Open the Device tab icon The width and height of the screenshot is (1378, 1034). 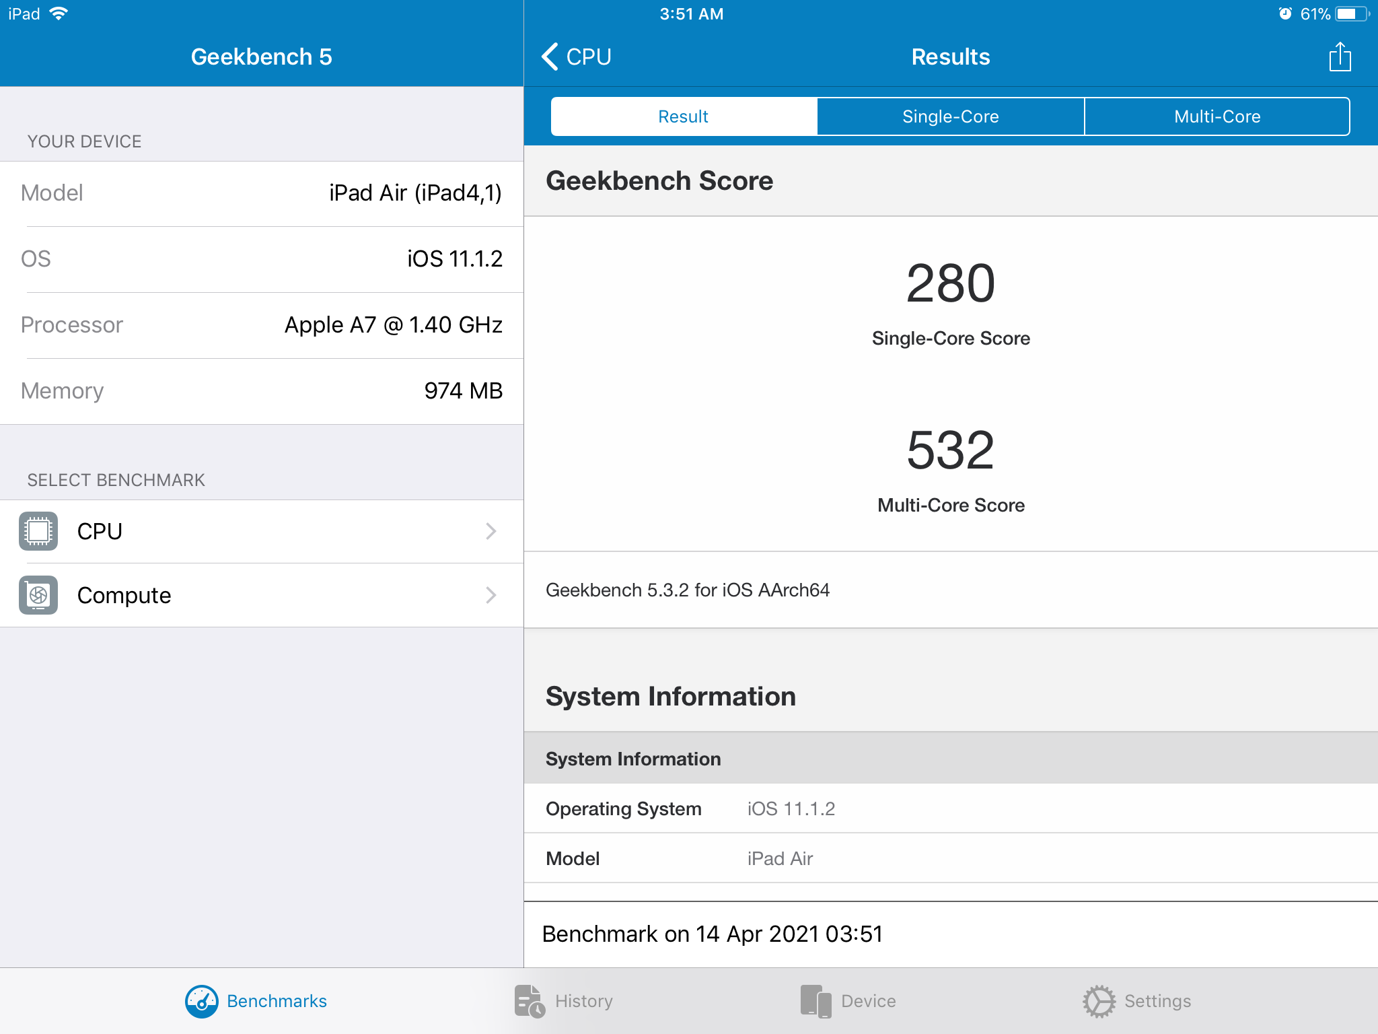816,1001
